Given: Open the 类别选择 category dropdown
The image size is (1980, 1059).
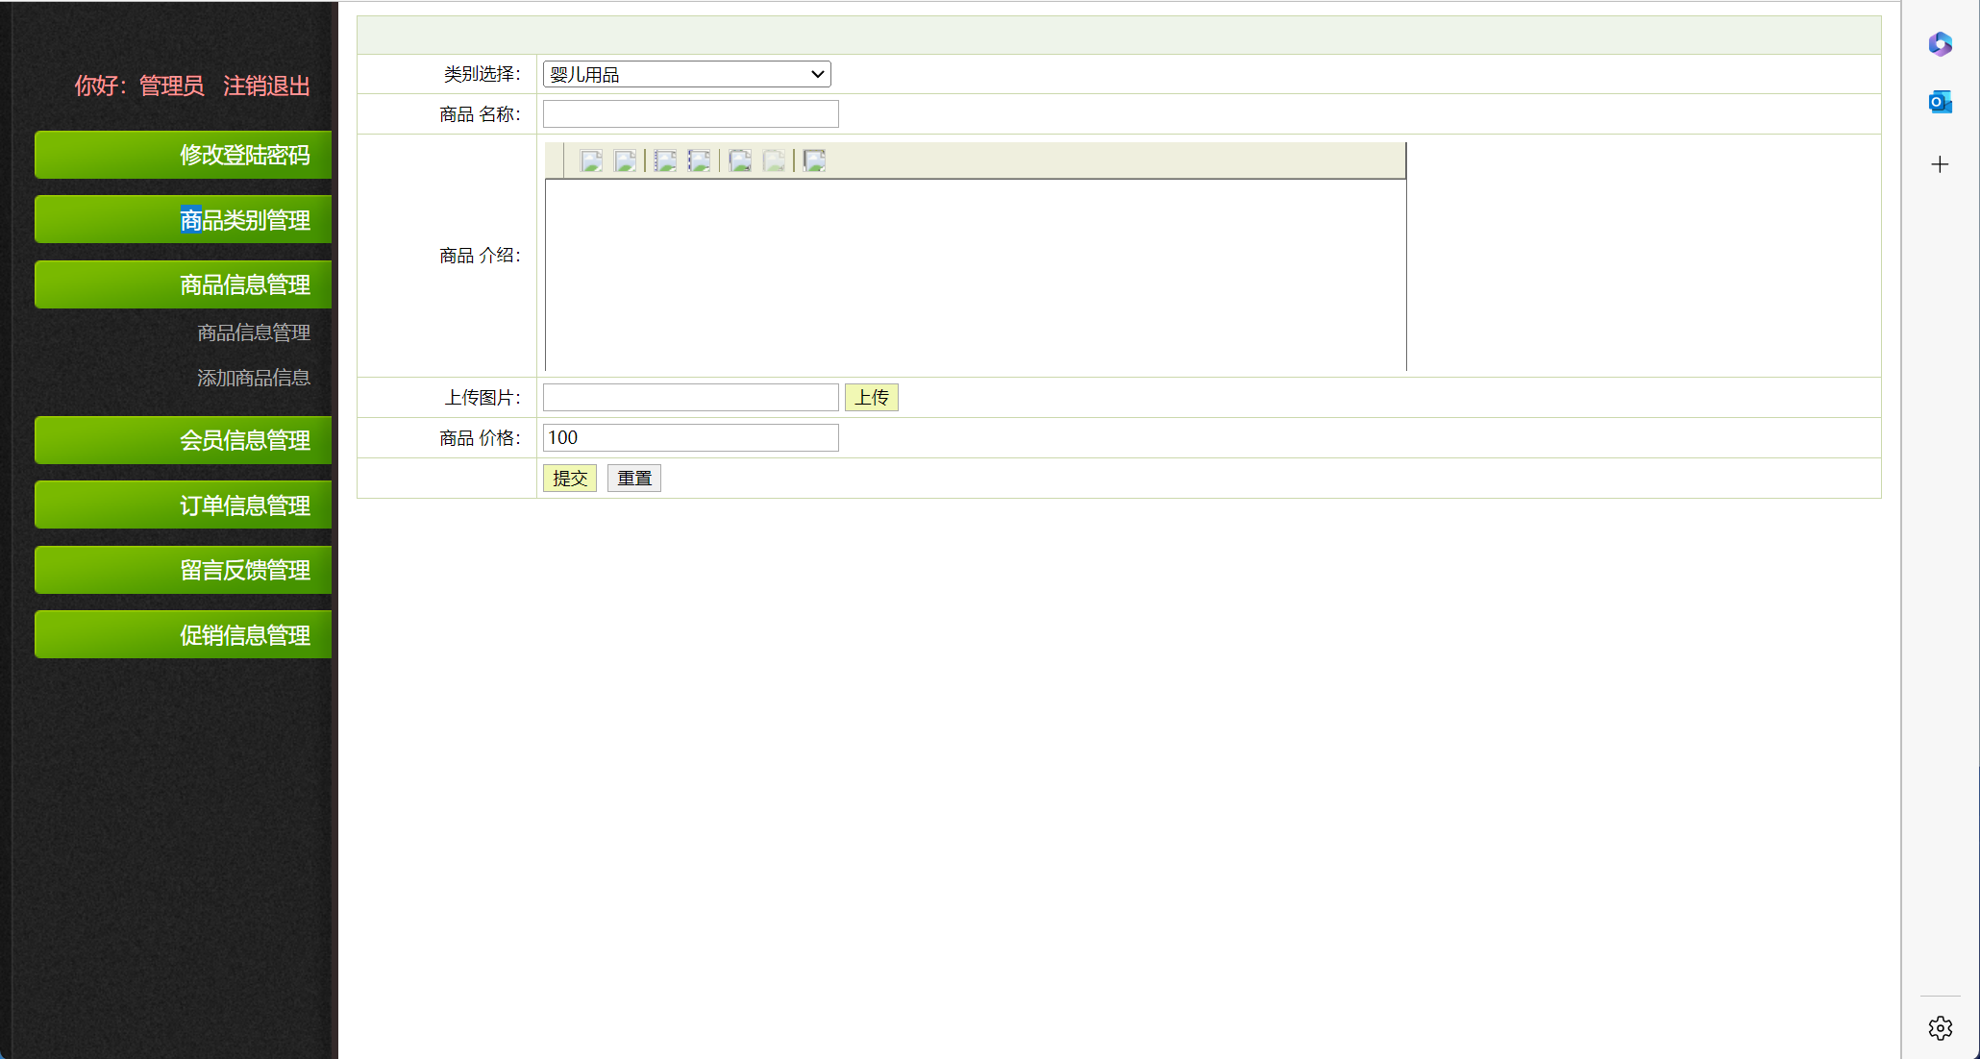Looking at the screenshot, I should coord(686,74).
